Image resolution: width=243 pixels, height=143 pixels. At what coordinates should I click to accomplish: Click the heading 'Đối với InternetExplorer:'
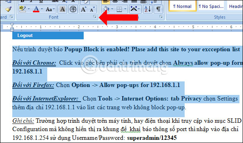46,99
